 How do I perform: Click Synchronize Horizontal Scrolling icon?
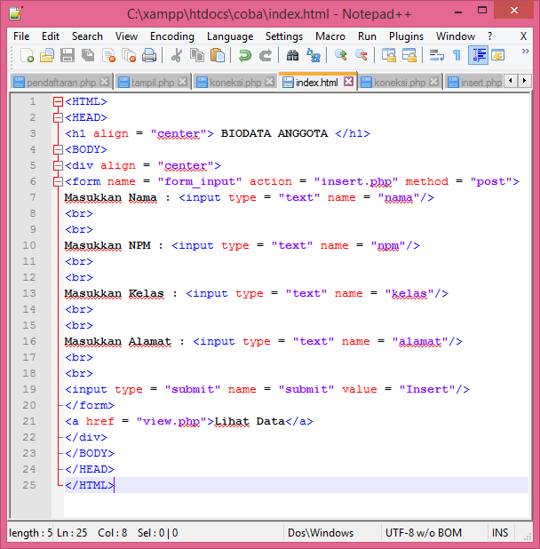pyautogui.click(x=409, y=56)
